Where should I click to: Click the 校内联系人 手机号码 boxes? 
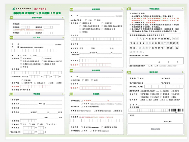95,88
